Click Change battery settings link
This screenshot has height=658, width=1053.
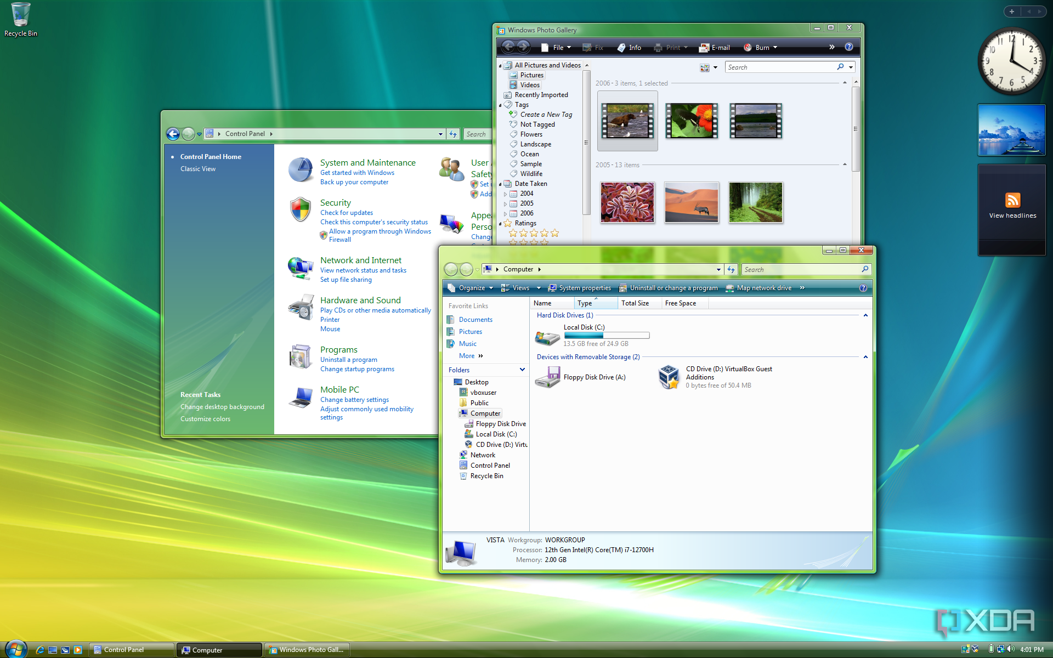355,400
